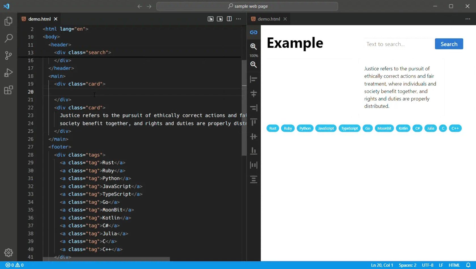Open the split editor layout option
Image resolution: width=476 pixels, height=269 pixels.
pyautogui.click(x=229, y=19)
